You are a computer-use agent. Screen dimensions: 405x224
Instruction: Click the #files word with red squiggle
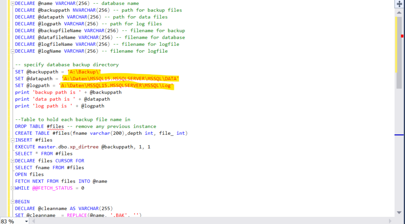pos(55,126)
